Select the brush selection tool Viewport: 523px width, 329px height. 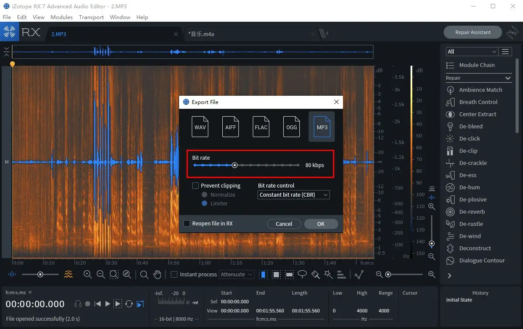tap(316, 274)
